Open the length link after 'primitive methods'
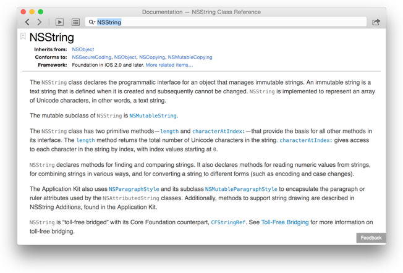This screenshot has width=403, height=273. pyautogui.click(x=169, y=131)
